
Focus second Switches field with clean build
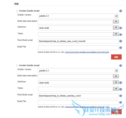point(75,83)
